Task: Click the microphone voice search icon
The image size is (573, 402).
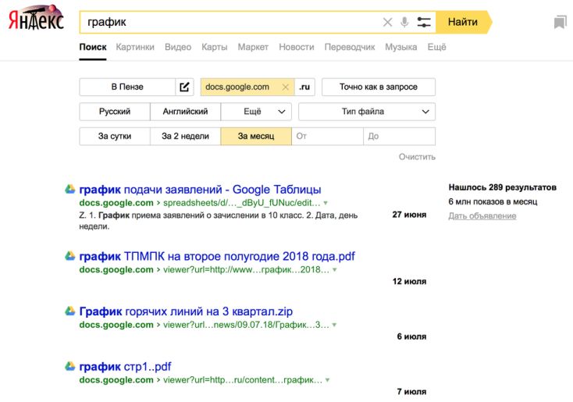Action: 404,23
